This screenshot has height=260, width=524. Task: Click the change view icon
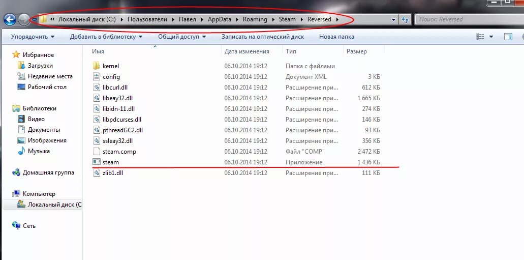pos(480,37)
